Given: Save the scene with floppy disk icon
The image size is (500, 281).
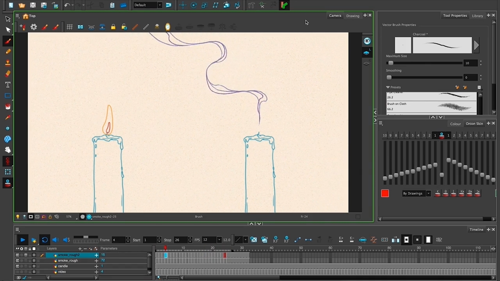Looking at the screenshot, I should (33, 5).
